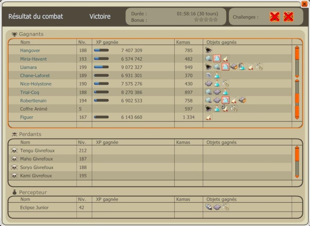Image resolution: width=310 pixels, height=226 pixels.
Task: Click the skull icon beside Tengu Givrefoux
Action: coord(14,150)
